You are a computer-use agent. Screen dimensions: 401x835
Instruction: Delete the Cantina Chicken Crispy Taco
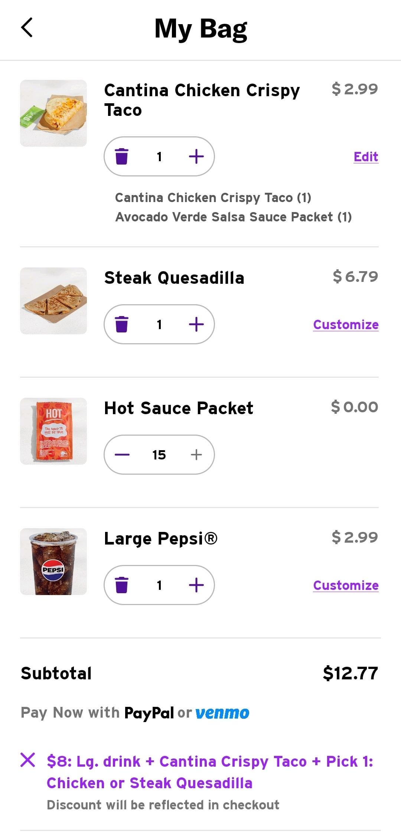click(121, 156)
